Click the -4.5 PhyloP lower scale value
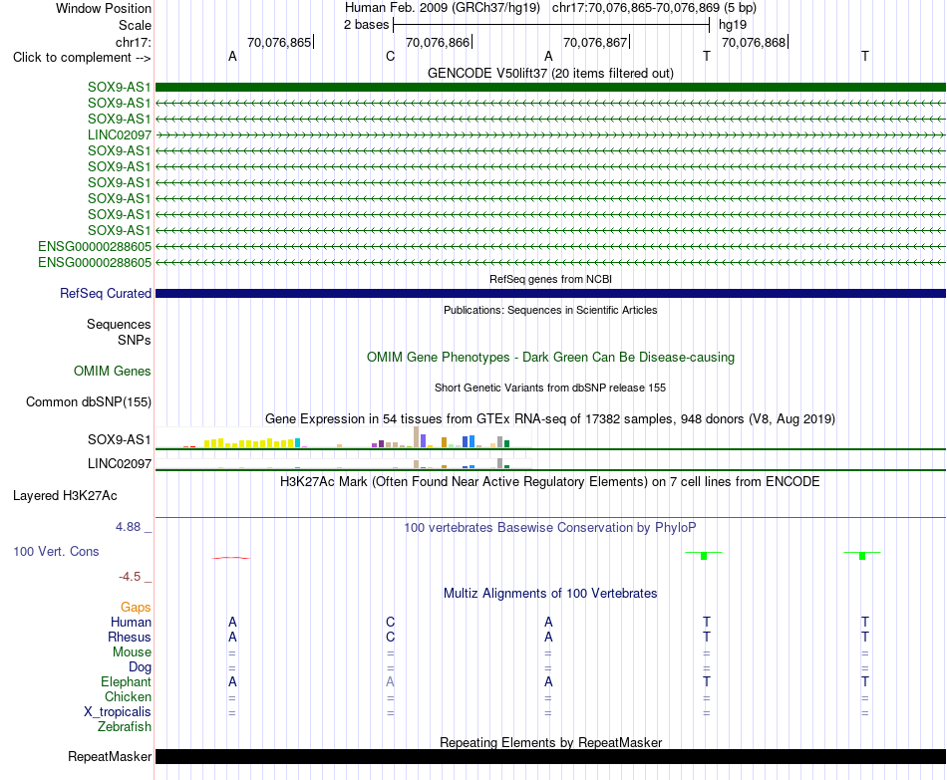 coord(130,577)
